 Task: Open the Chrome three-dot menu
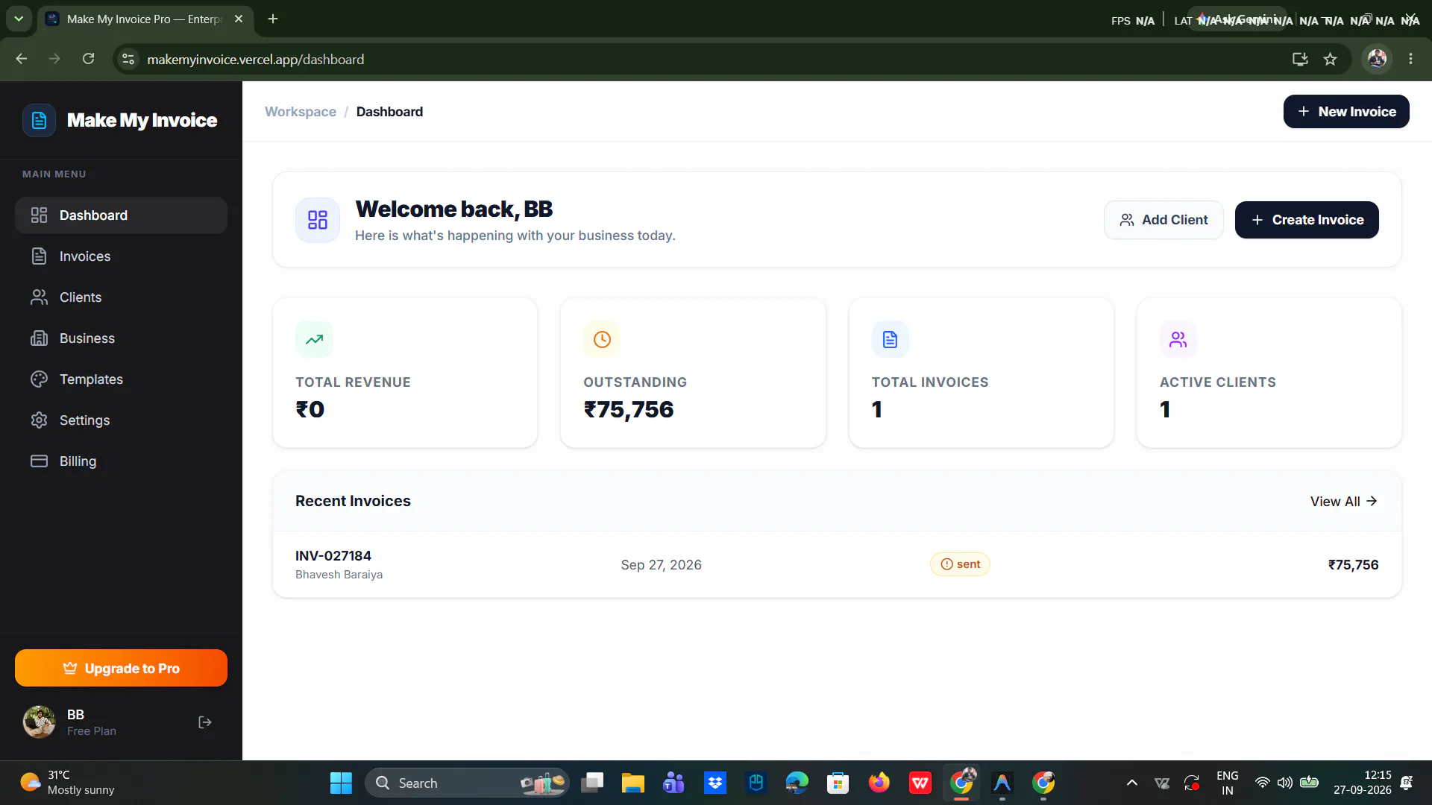point(1410,59)
